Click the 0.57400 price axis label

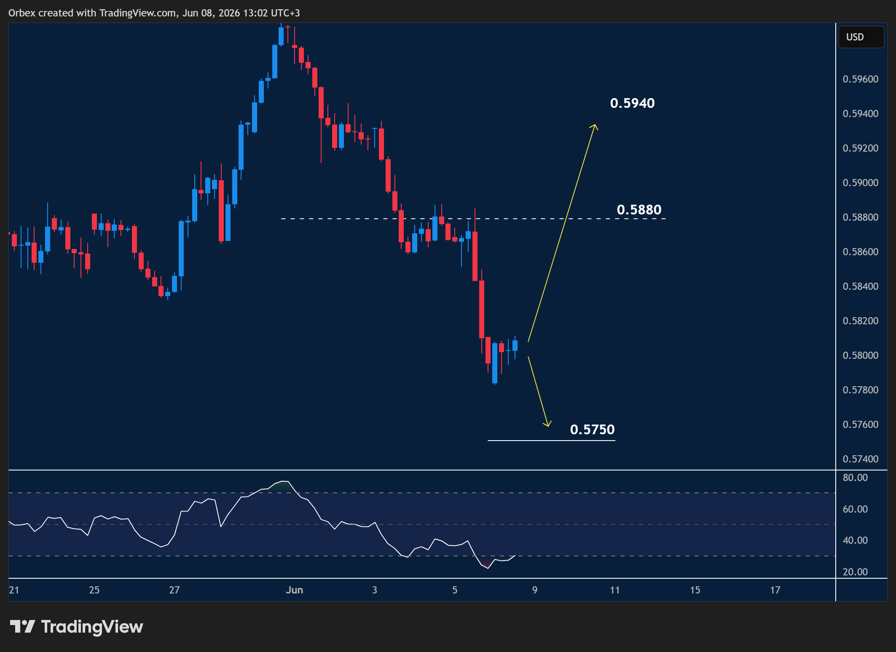click(861, 459)
